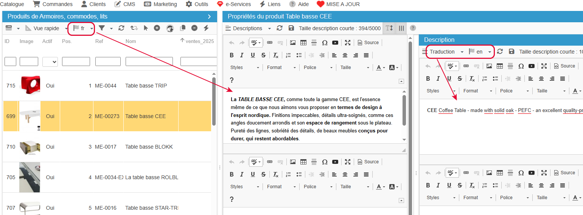The height and width of the screenshot is (215, 583).
Task: Toggle bold in the first description editor
Action: [x=232, y=55]
